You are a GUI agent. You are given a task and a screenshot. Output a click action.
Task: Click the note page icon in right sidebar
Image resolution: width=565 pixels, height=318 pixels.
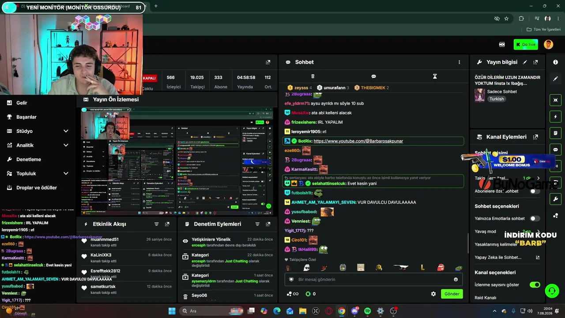click(555, 133)
